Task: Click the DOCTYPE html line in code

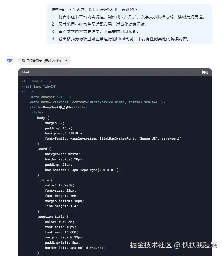Action: 36,81
